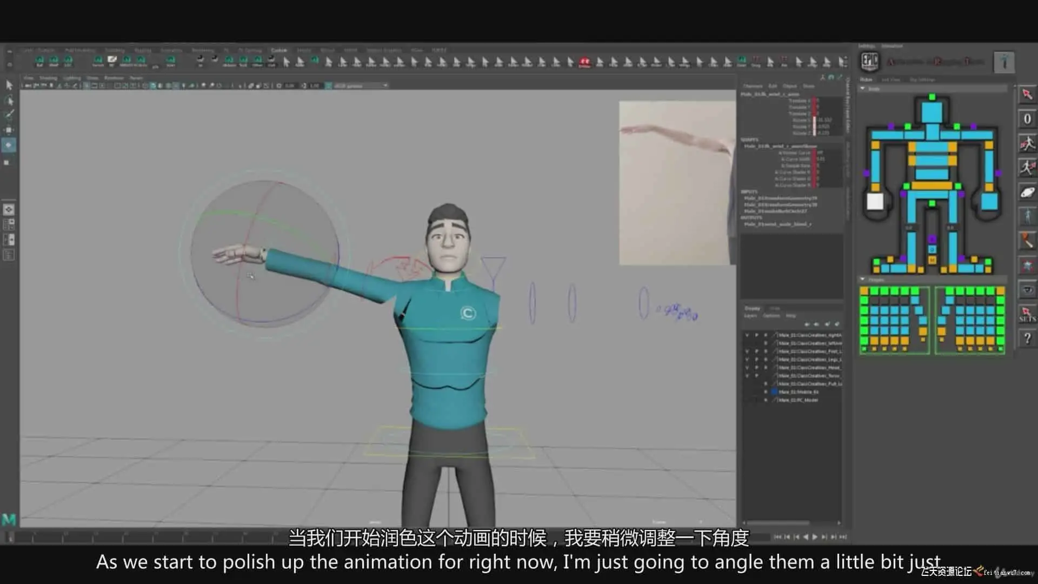This screenshot has height=584, width=1038.
Task: Click the SETS icon in rig toolbar
Action: [1027, 314]
